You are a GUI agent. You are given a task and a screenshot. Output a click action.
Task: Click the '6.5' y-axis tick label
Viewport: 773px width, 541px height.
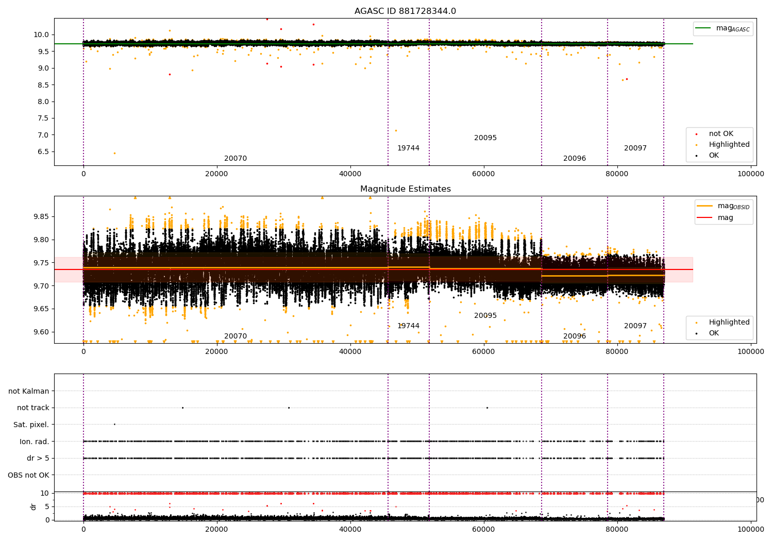pos(43,152)
